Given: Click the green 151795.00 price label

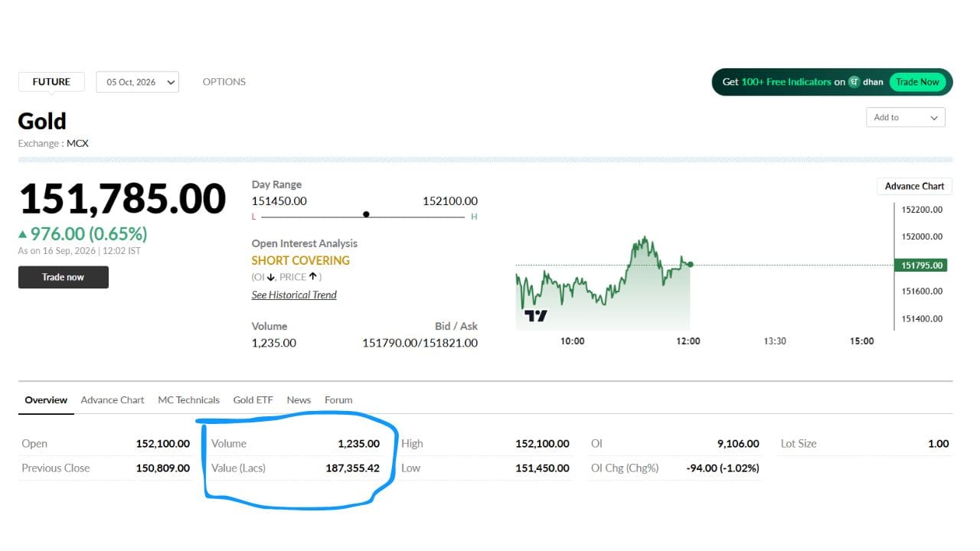Looking at the screenshot, I should click(x=921, y=266).
